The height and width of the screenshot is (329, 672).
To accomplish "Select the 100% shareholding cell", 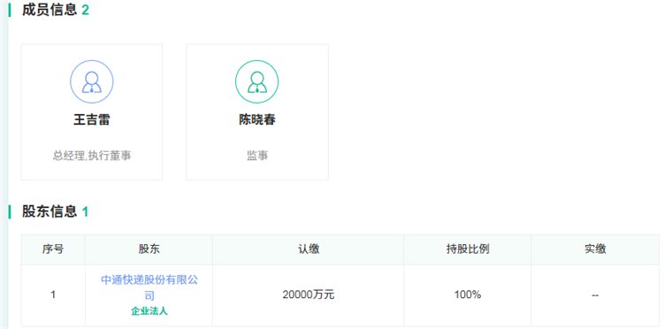I will (468, 295).
